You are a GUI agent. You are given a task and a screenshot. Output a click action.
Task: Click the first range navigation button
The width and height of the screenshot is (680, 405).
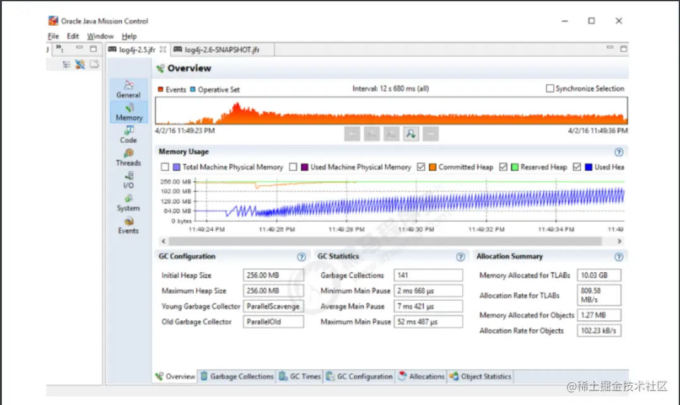(x=352, y=134)
